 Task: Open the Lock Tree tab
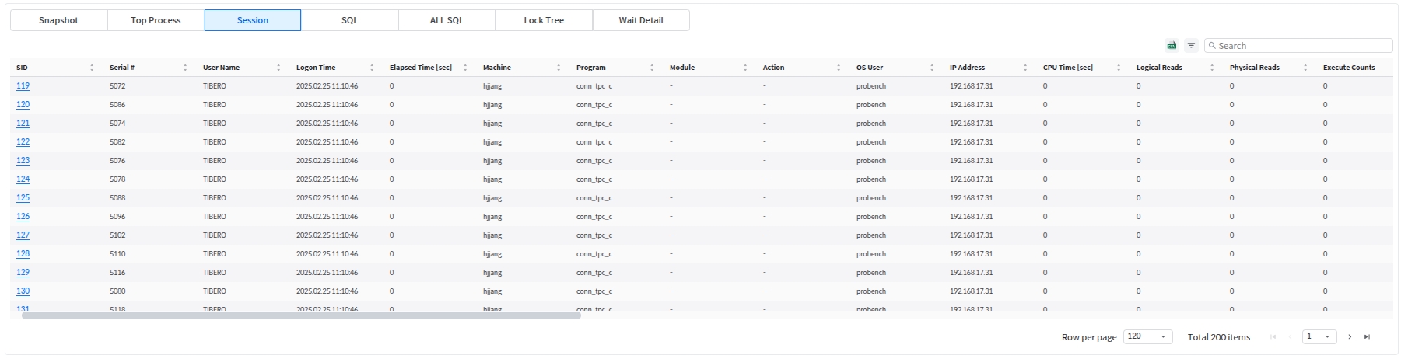click(544, 20)
